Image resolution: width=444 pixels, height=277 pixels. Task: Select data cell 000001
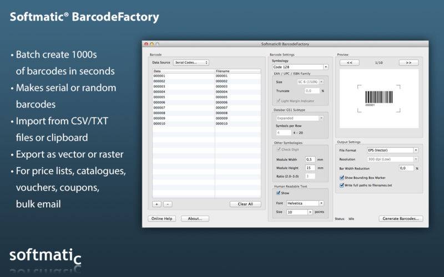pos(184,76)
